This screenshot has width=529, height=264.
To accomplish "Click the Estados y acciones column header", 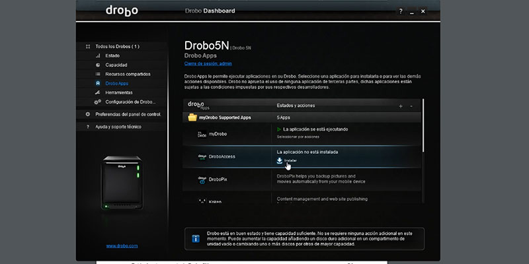I will [296, 106].
